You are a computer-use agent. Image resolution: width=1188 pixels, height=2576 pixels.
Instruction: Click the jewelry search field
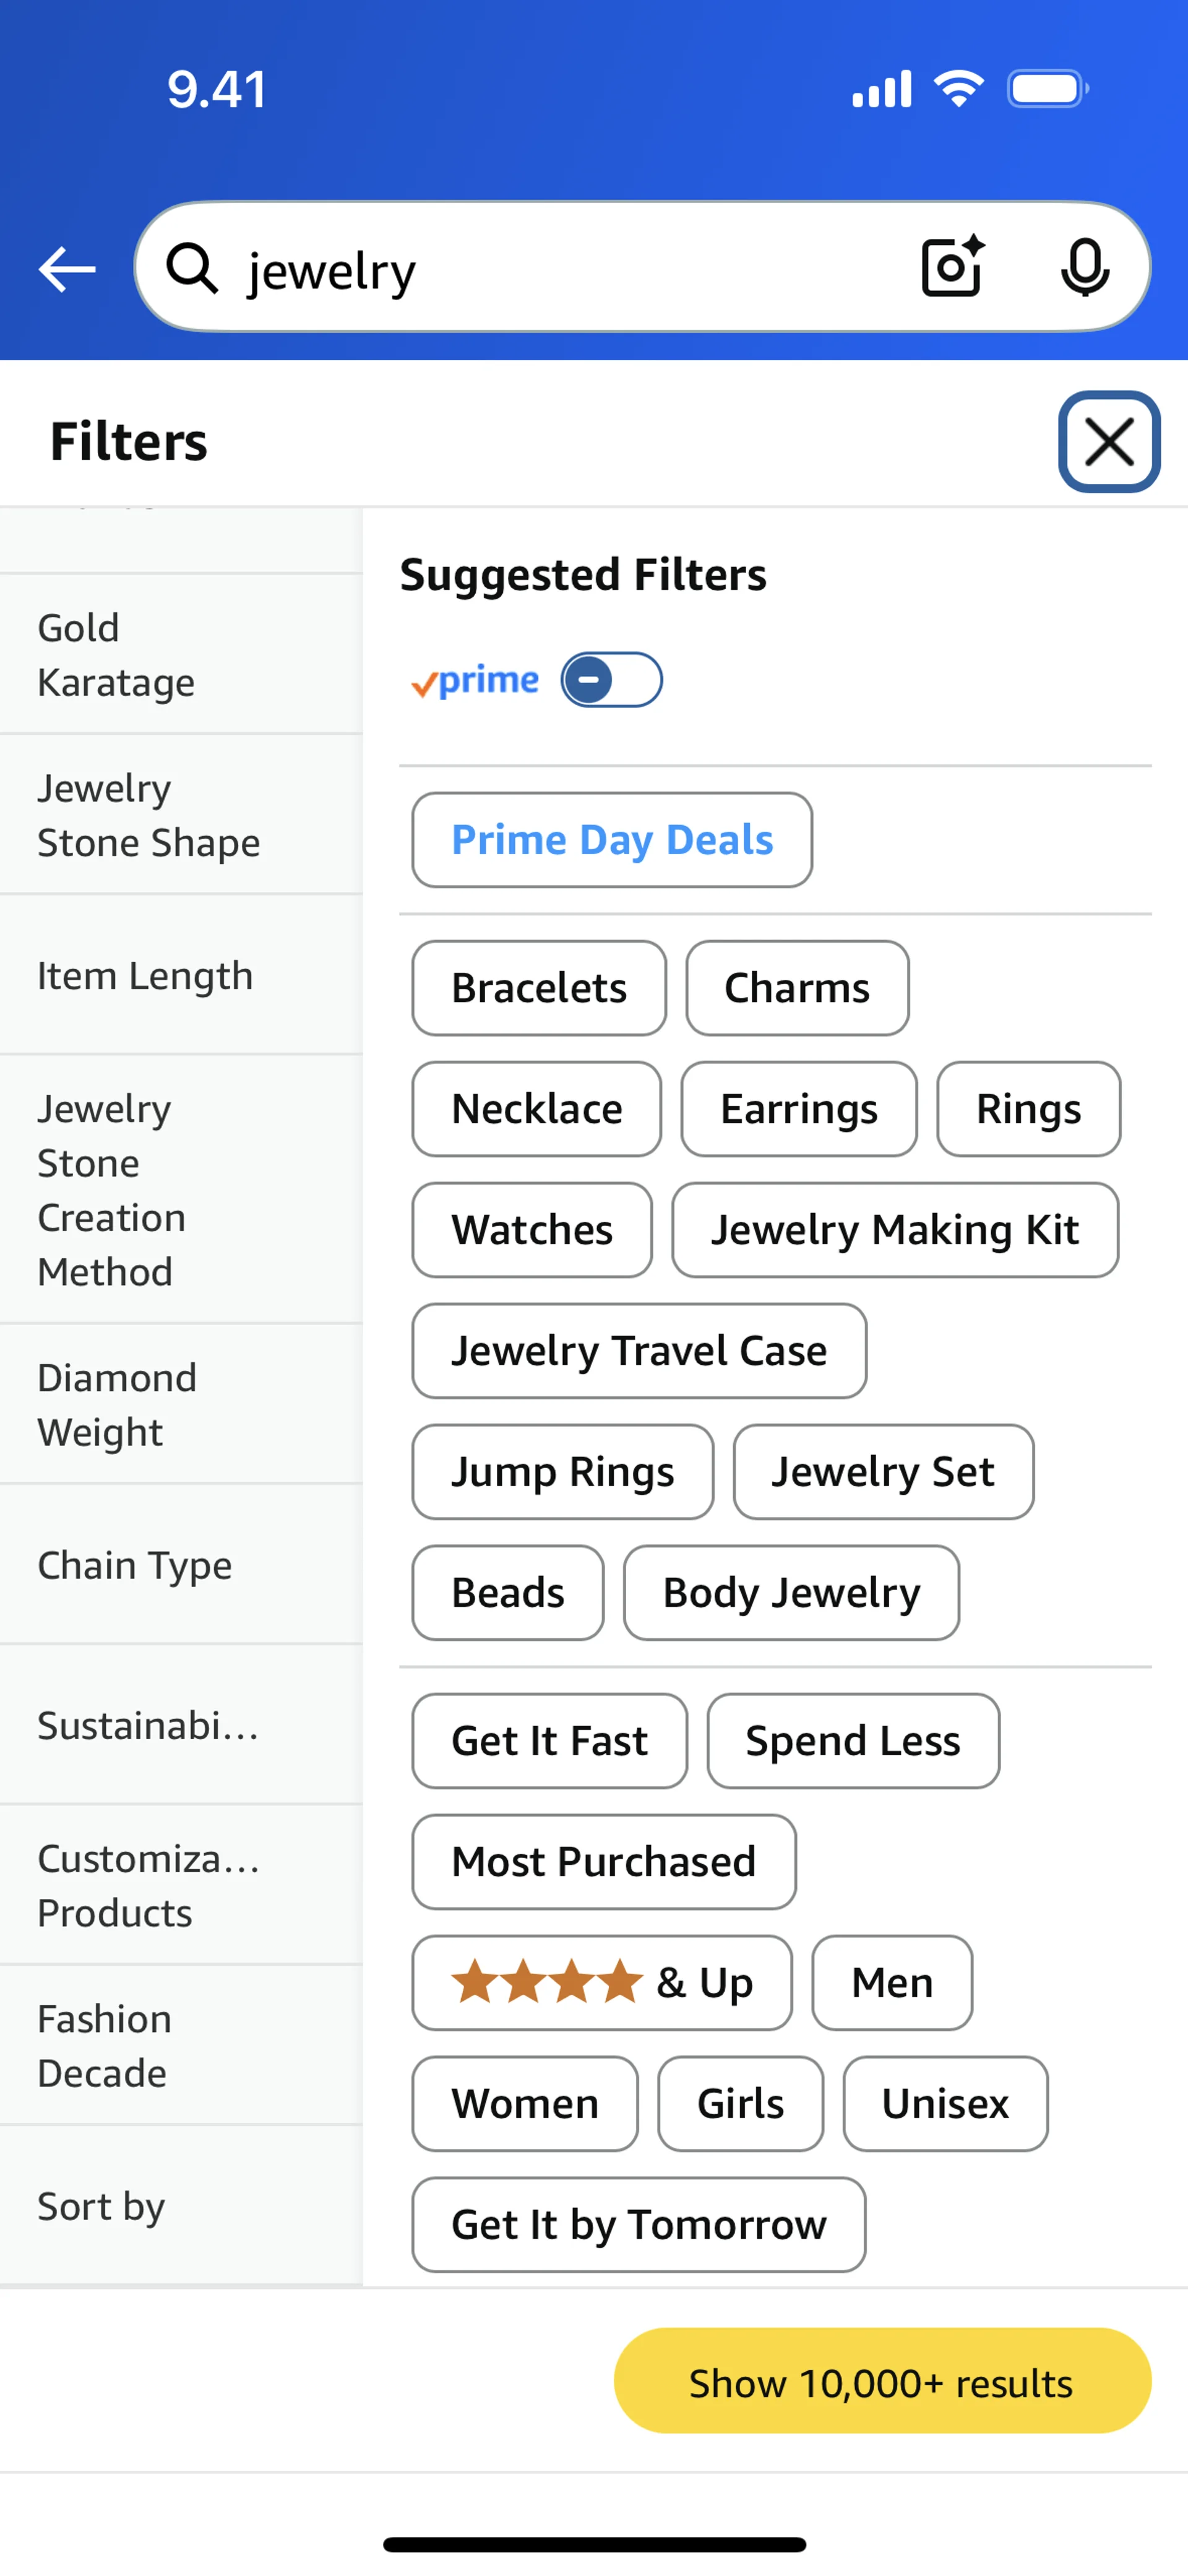click(x=560, y=270)
